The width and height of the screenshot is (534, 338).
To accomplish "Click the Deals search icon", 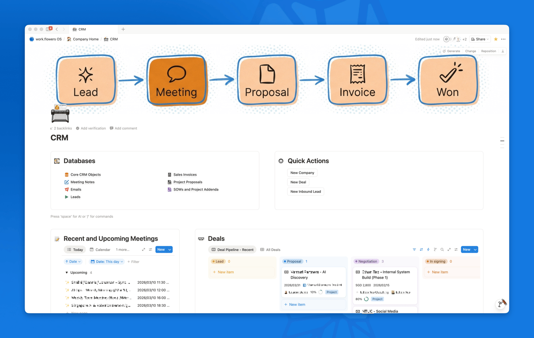I will [x=442, y=250].
